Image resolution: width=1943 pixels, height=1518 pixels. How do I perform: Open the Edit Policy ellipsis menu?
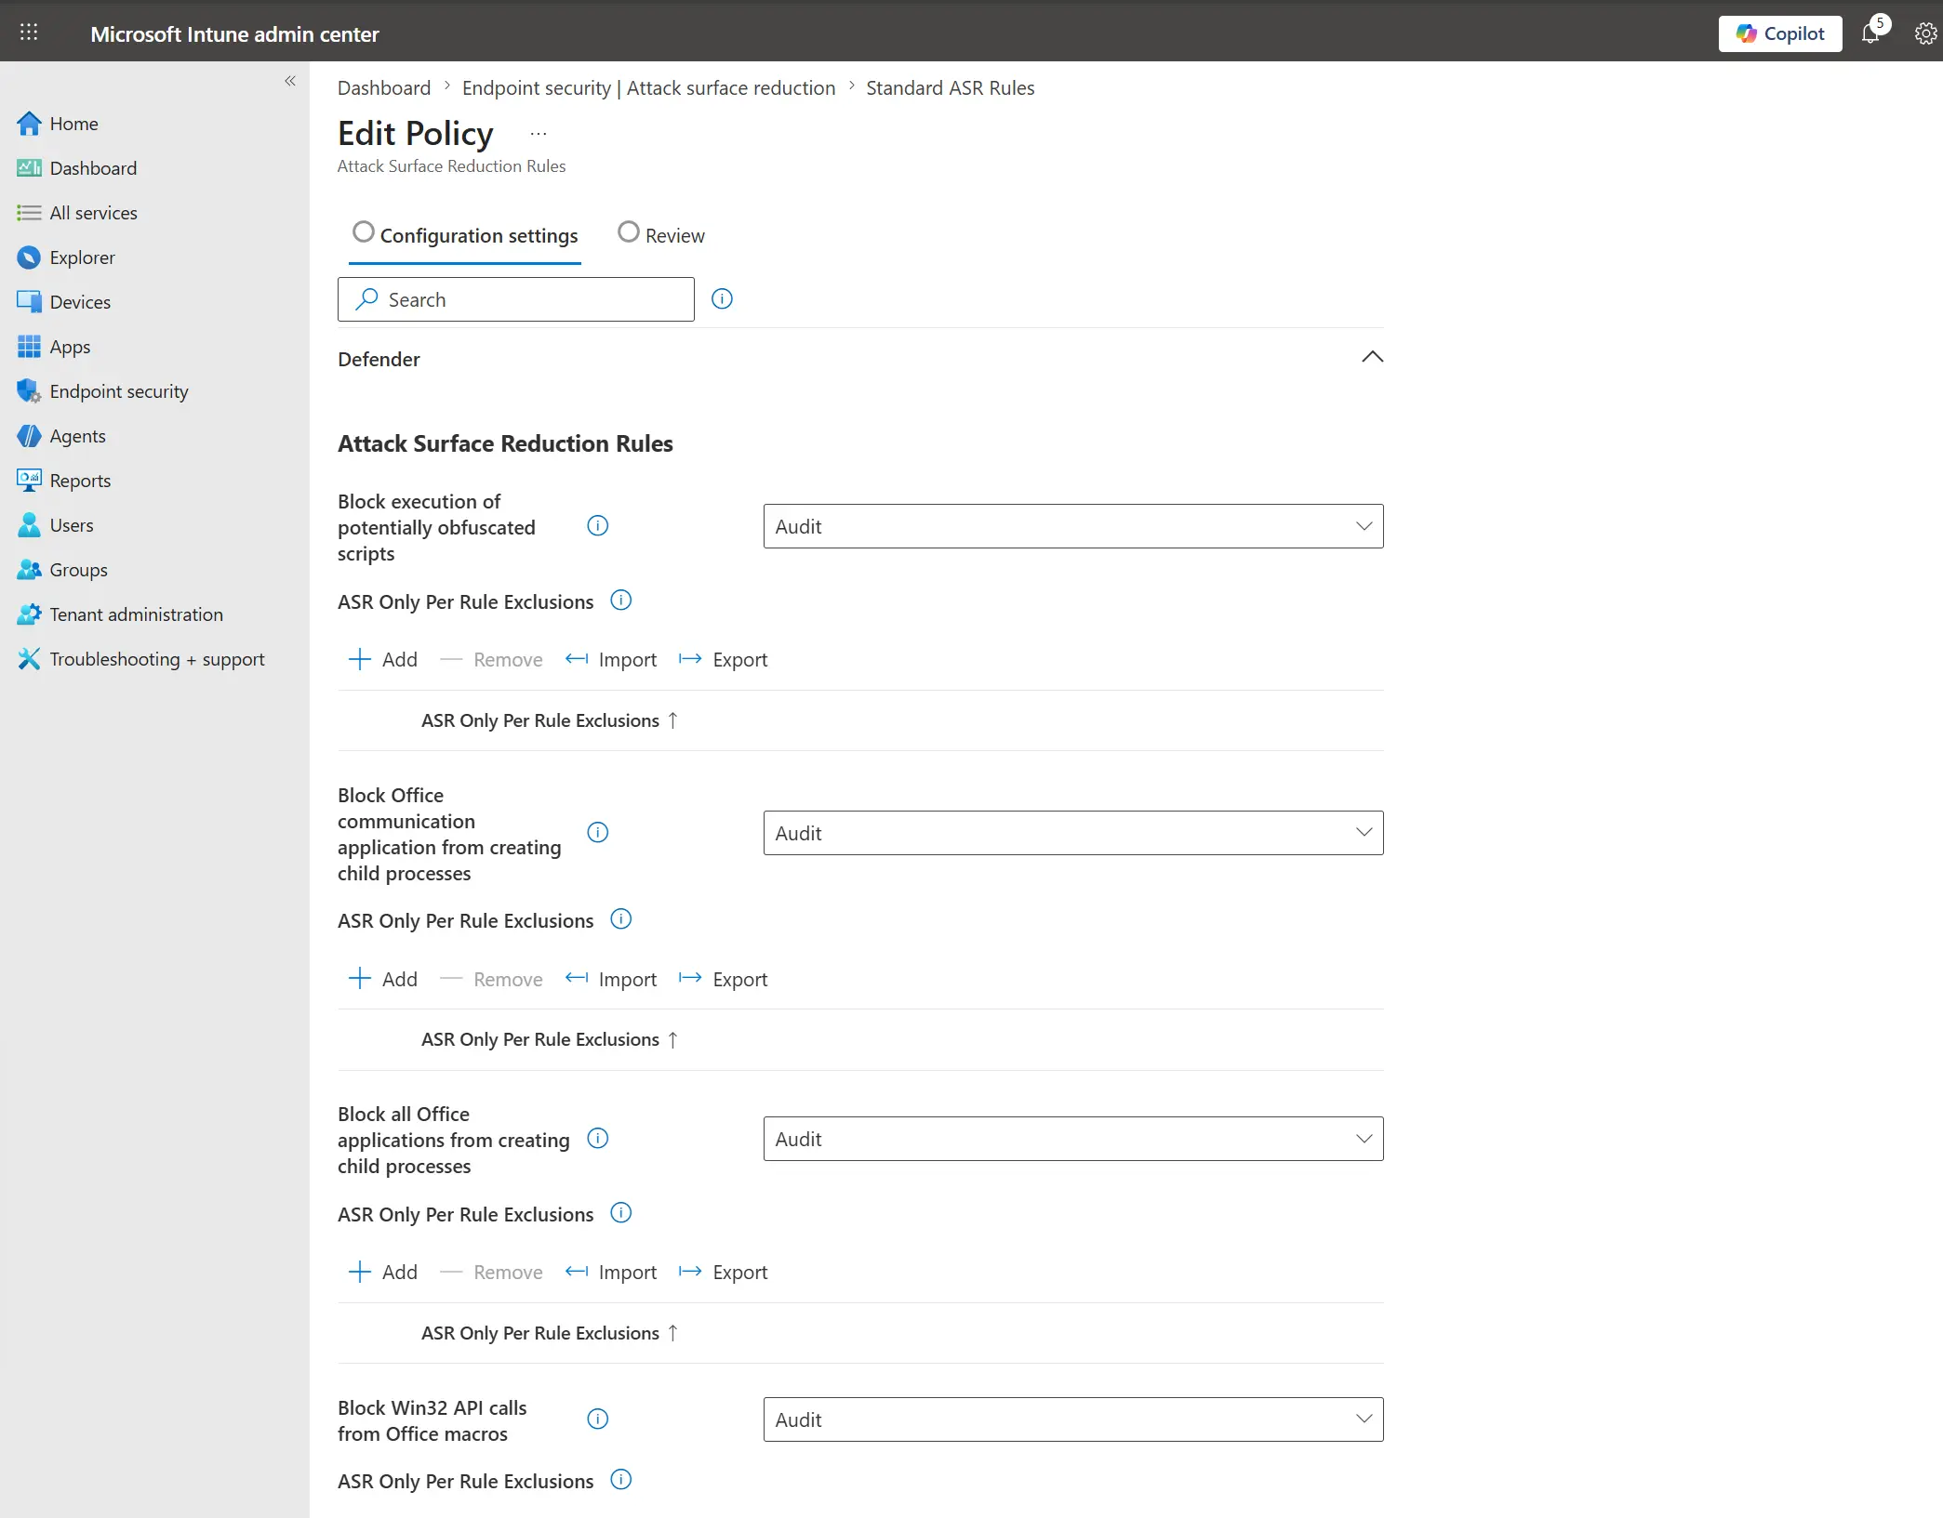(537, 133)
